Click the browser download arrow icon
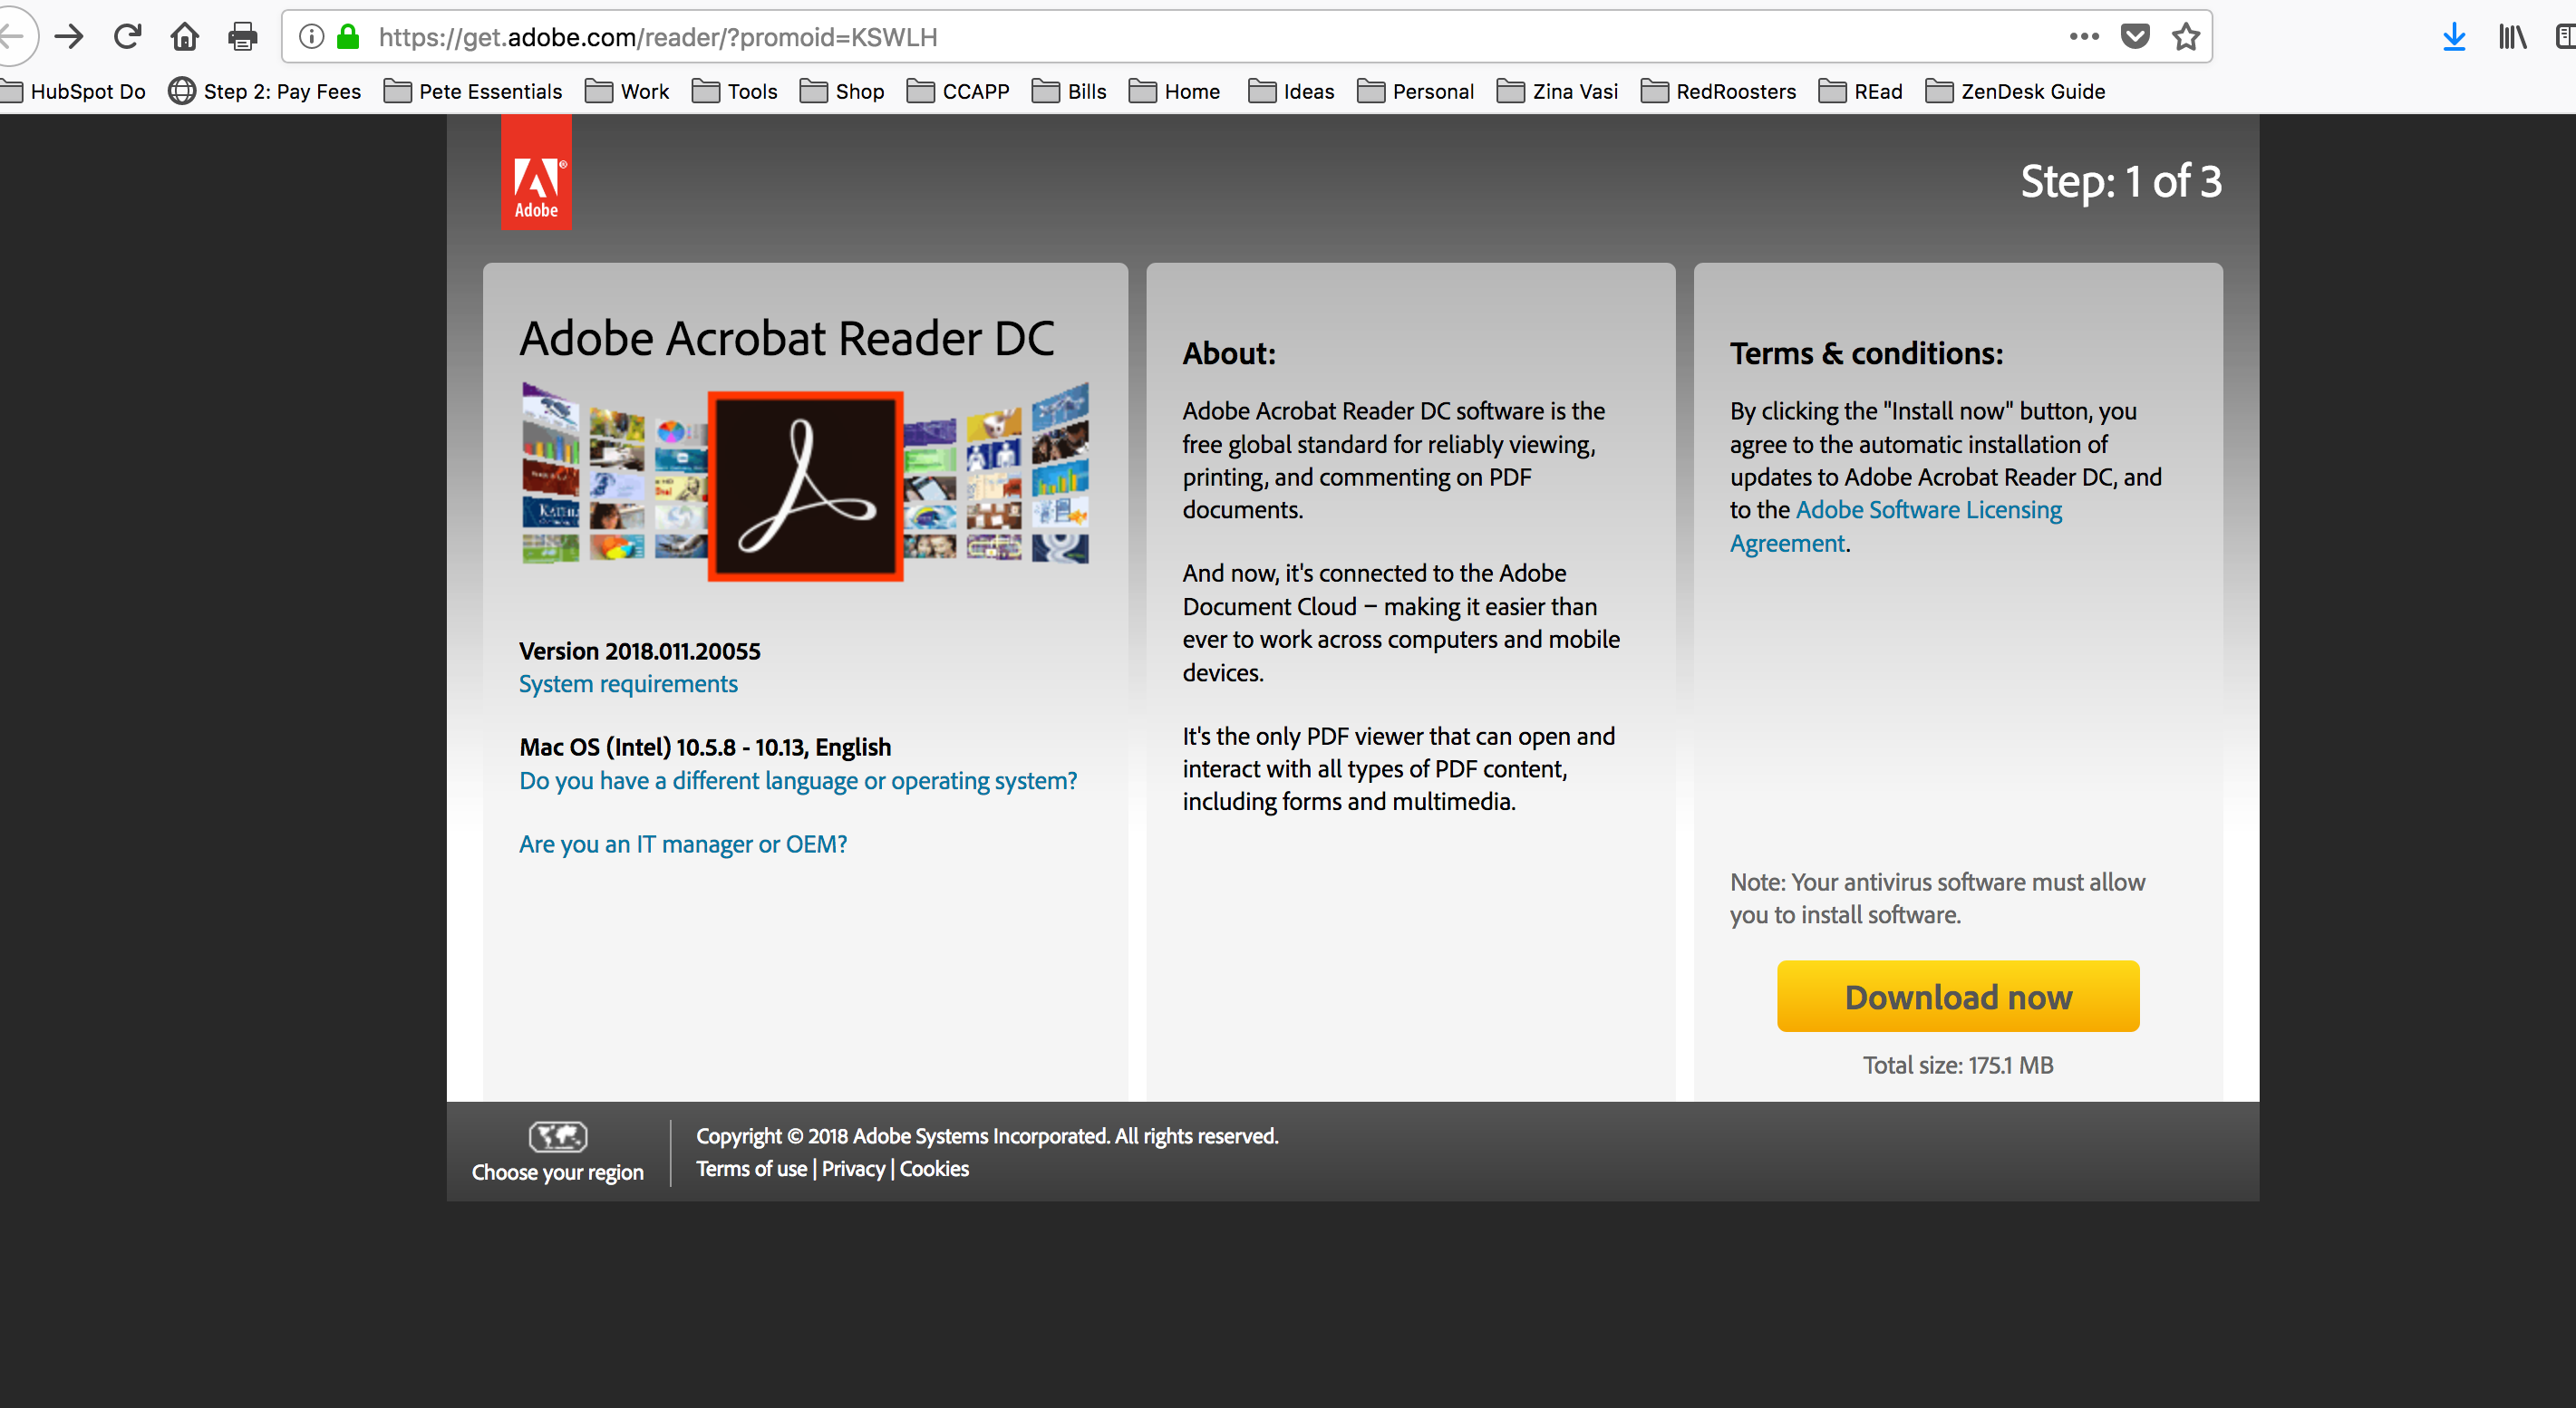Viewport: 2576px width, 1408px height. point(2455,36)
